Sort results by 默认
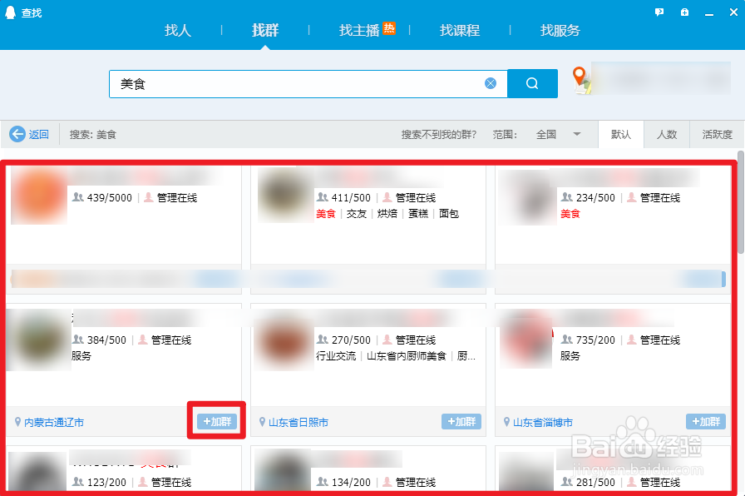Image resolution: width=745 pixels, height=496 pixels. (x=621, y=135)
